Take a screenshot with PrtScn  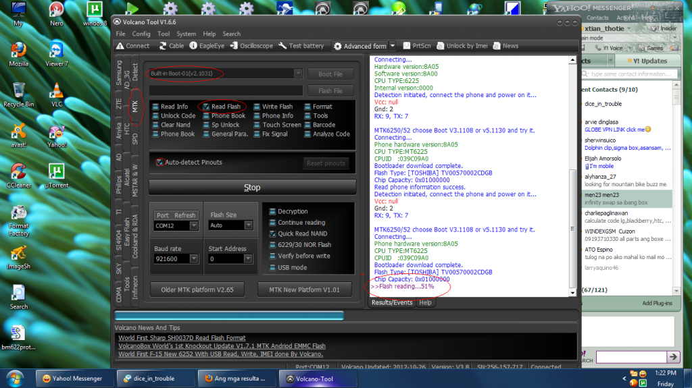(416, 46)
